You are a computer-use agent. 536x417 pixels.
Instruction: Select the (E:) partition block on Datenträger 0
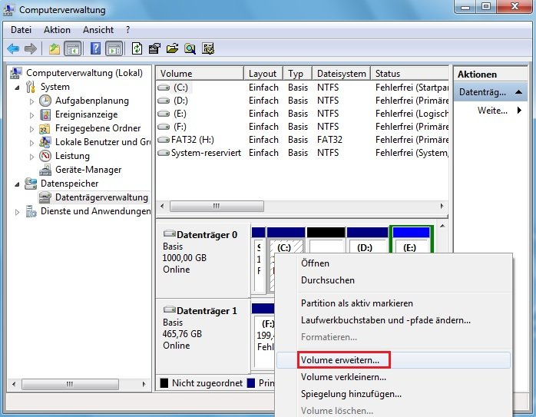point(412,240)
